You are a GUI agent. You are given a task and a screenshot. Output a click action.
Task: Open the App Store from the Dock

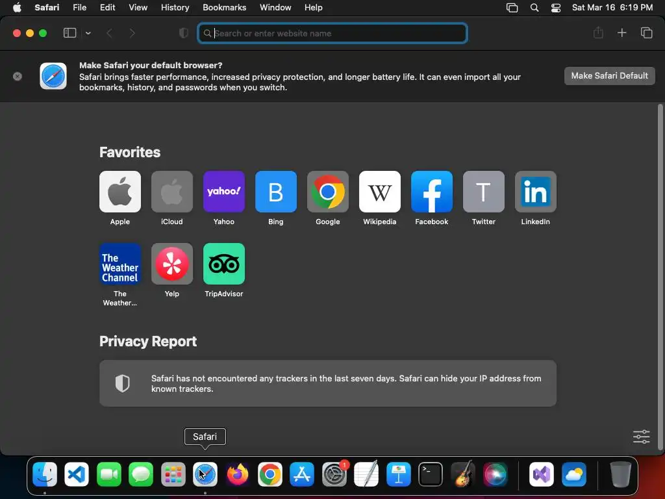(x=302, y=474)
